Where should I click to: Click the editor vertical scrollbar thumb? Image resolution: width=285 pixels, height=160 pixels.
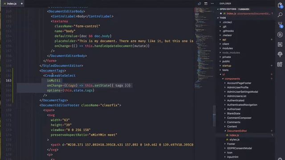[214, 116]
